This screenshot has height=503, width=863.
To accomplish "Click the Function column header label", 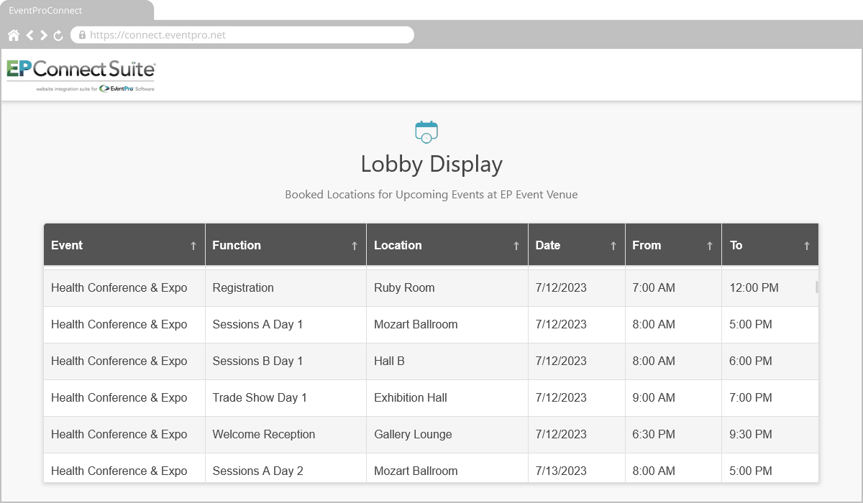I will point(237,245).
